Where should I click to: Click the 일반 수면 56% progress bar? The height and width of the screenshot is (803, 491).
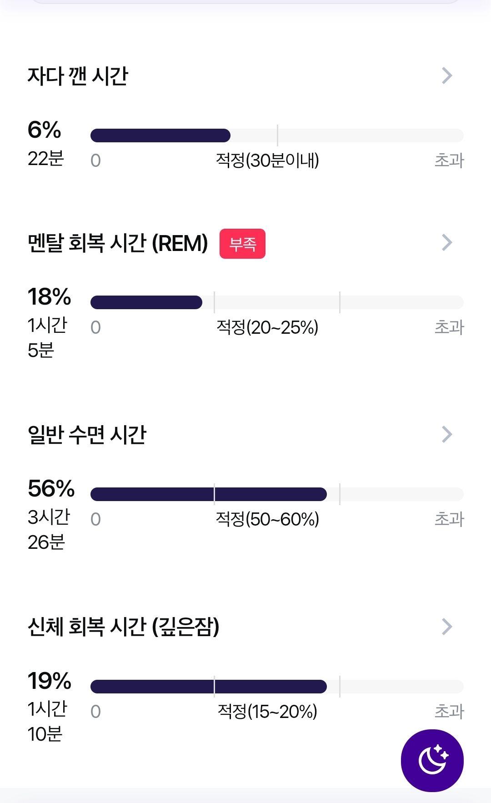tap(277, 494)
